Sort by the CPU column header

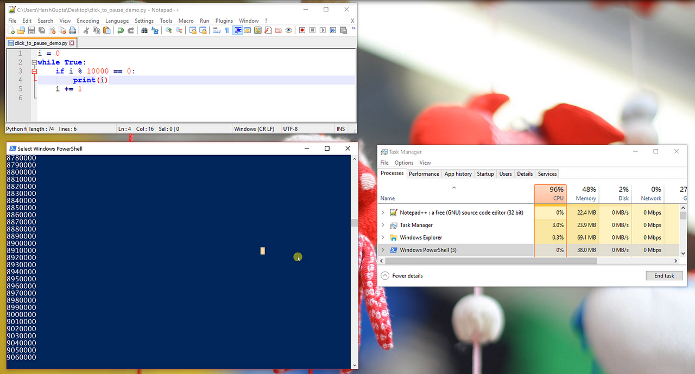click(550, 194)
